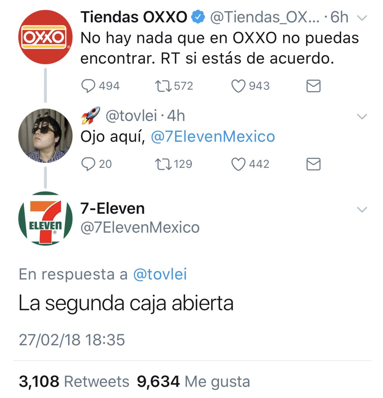
Task: Open @tovlei link in reply header
Action: pos(160,274)
